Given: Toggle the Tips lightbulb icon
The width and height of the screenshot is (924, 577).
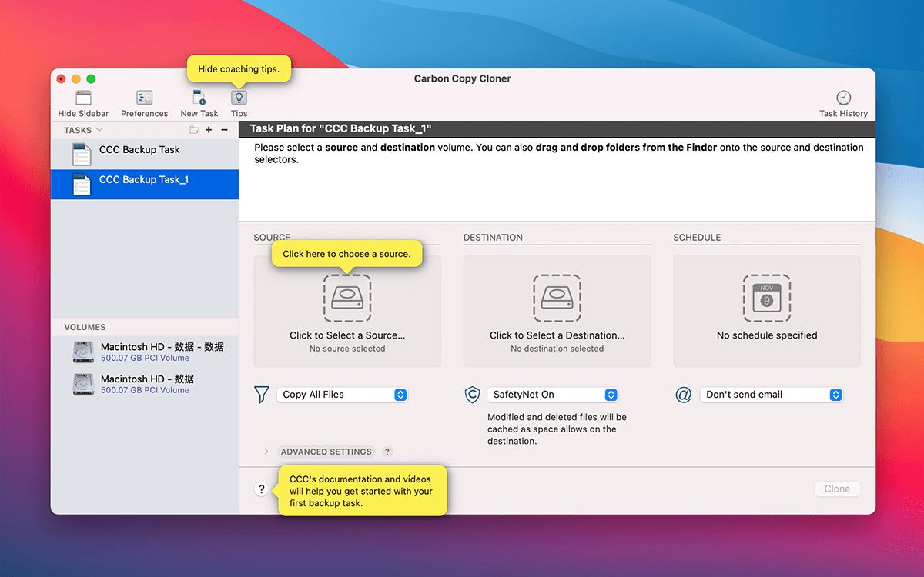Looking at the screenshot, I should click(x=239, y=98).
